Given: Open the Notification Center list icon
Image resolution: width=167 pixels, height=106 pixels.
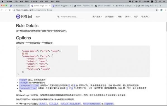Looking at the screenshot, I should 164,1.
